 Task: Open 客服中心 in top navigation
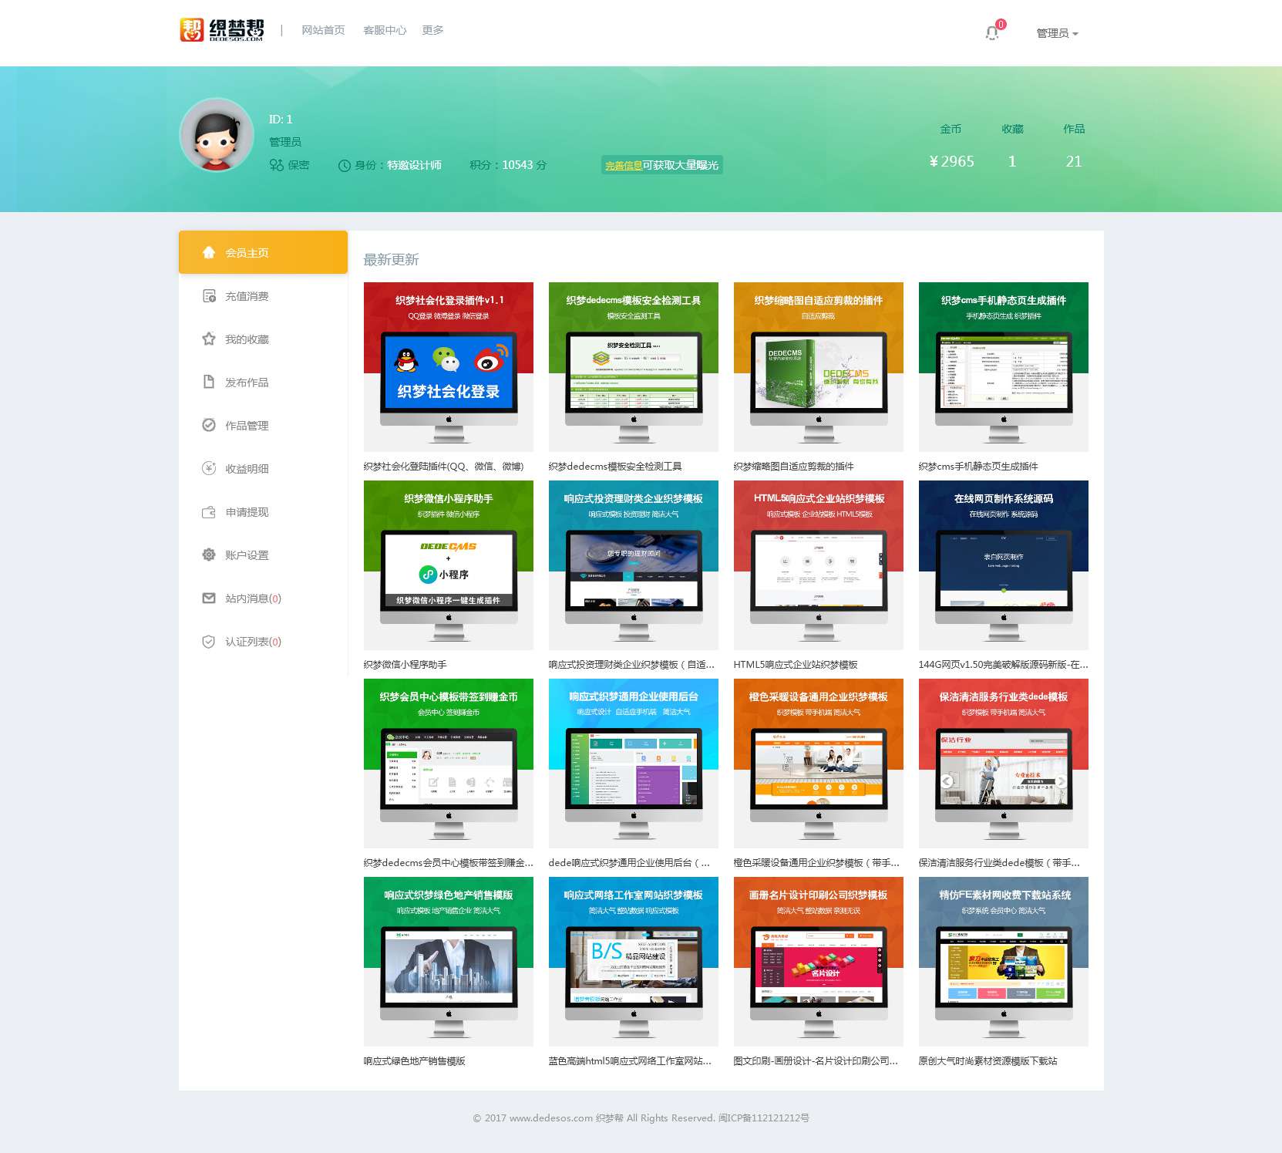point(385,30)
